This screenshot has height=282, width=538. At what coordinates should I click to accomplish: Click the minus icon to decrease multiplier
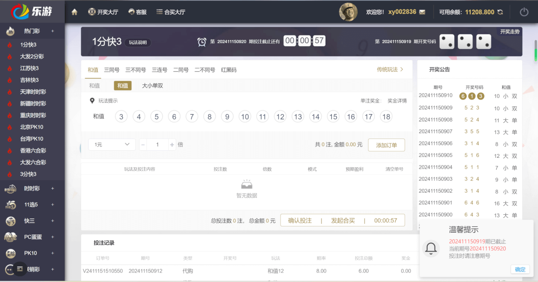(143, 145)
